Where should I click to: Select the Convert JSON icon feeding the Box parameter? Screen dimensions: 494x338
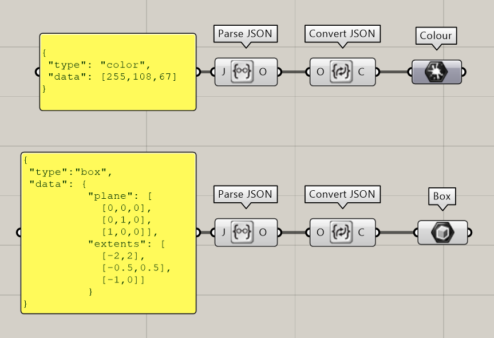342,232
